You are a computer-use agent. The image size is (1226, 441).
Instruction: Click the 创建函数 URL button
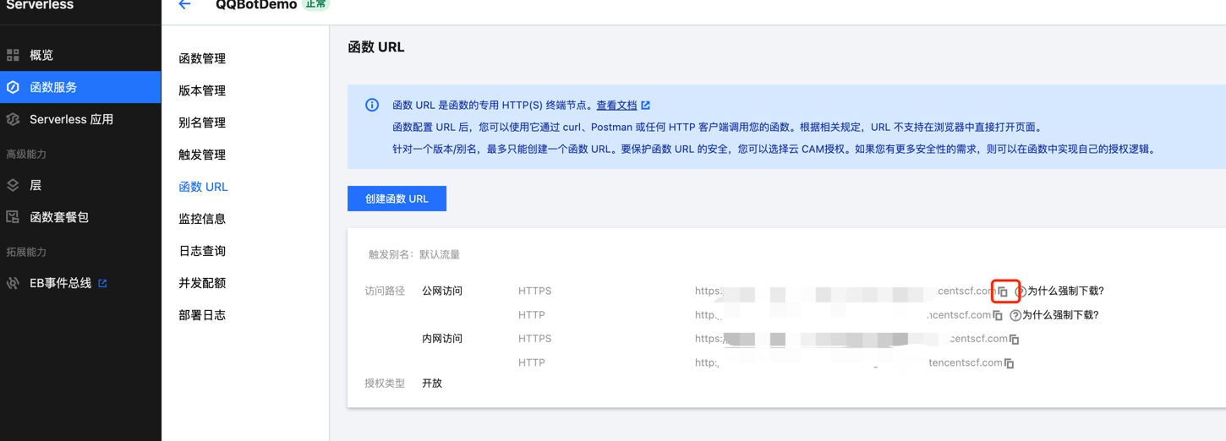click(x=397, y=199)
